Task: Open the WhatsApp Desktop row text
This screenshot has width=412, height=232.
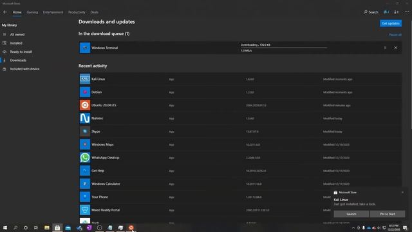Action: coord(105,157)
